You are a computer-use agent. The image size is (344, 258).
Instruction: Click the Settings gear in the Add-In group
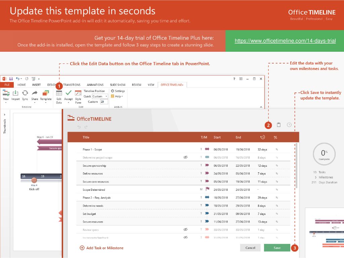tap(113, 91)
